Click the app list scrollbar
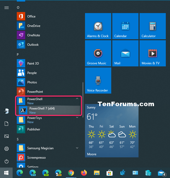Viewport: 170px width, 178px height. 83,100
